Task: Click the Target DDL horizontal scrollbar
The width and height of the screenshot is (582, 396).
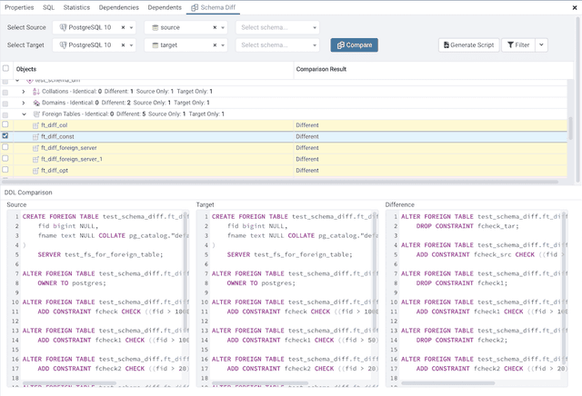Action: click(260, 383)
